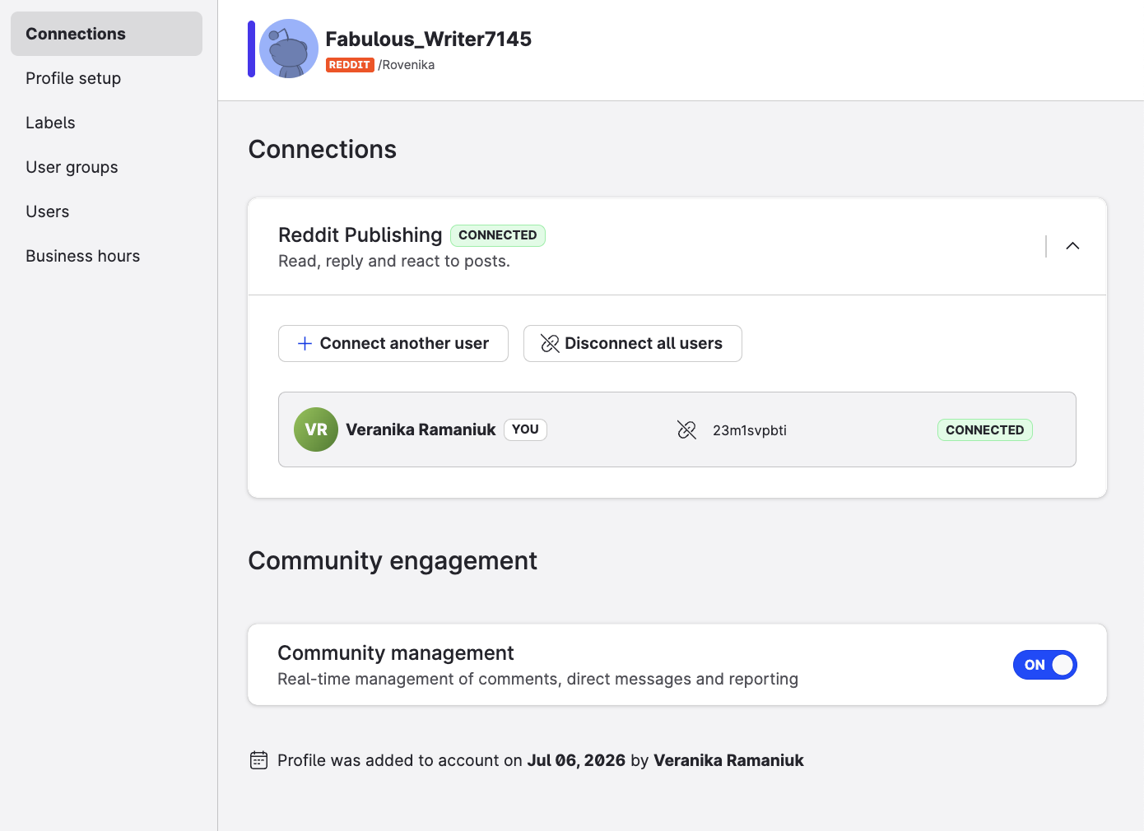The image size is (1144, 831).
Task: Click Veranika's row CONNECTED status badge
Action: [x=984, y=429]
